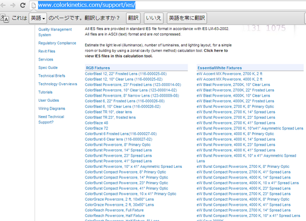Open Wiring Diagrams sidebar link

click(52, 109)
